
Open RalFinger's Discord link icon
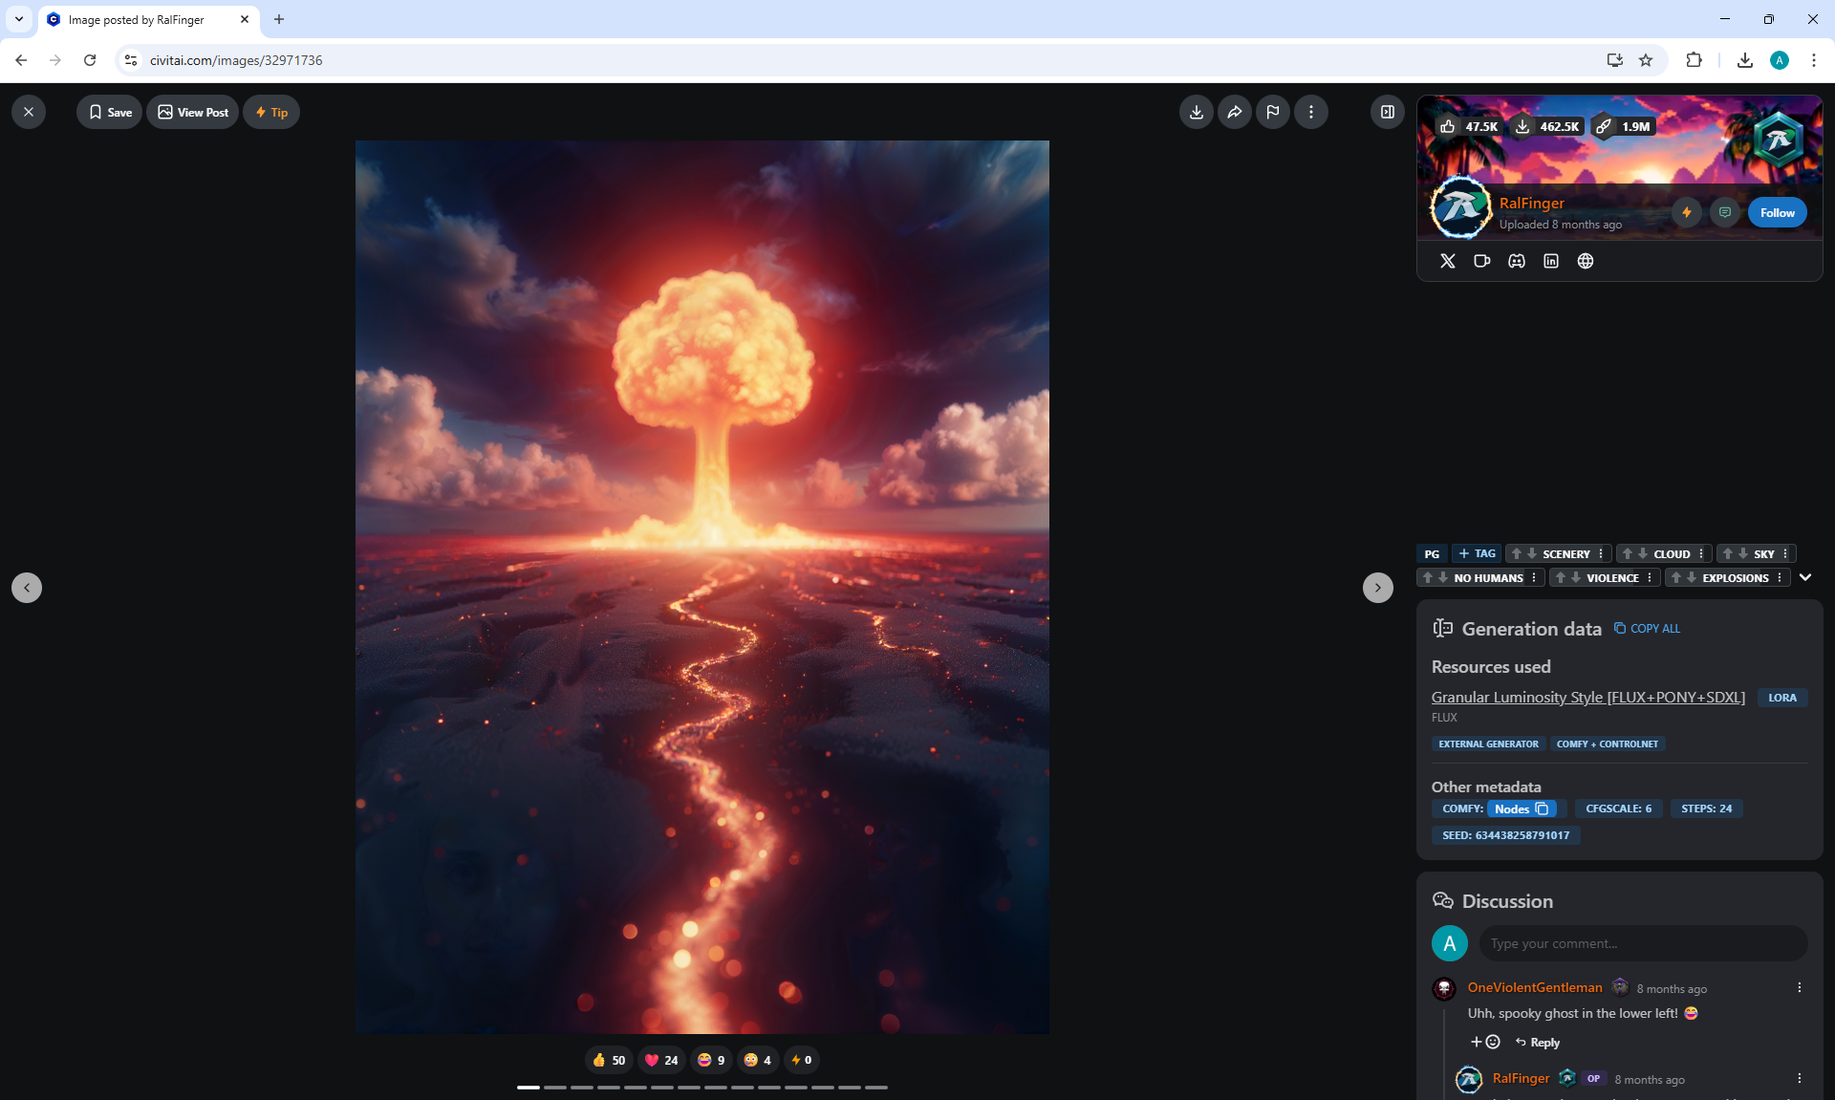tap(1516, 261)
